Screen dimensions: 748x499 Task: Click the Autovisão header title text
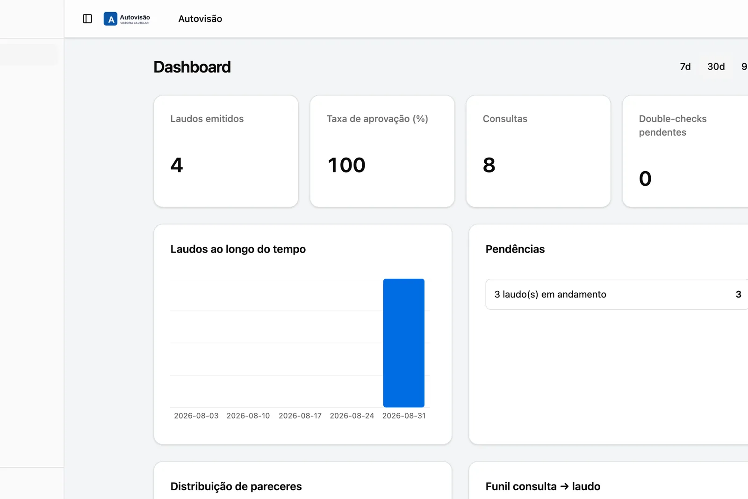click(x=200, y=19)
